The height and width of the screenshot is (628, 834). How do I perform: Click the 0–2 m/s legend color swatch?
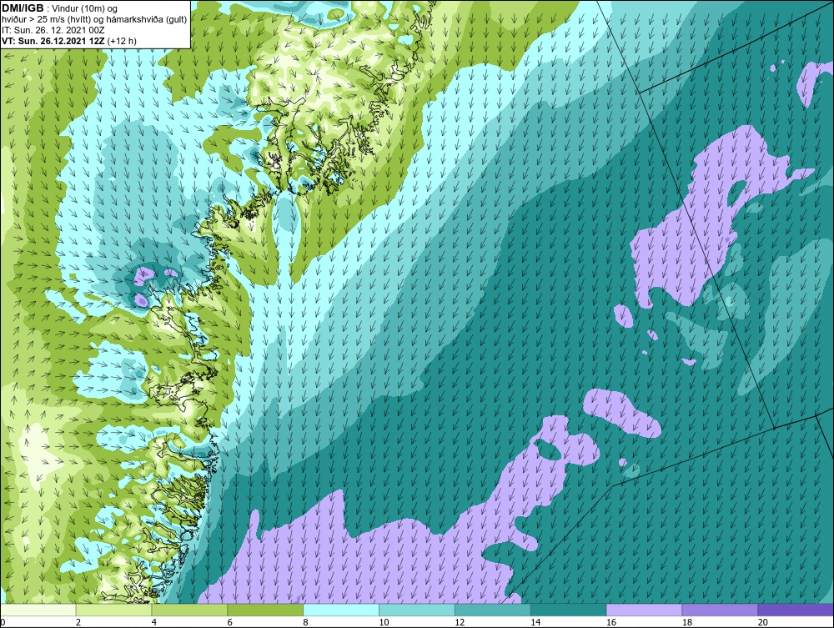tap(38, 610)
